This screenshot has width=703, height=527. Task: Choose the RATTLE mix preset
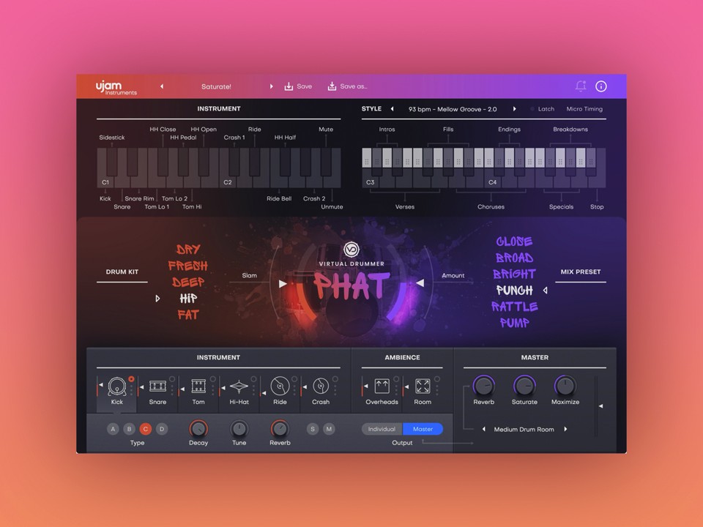(x=514, y=307)
